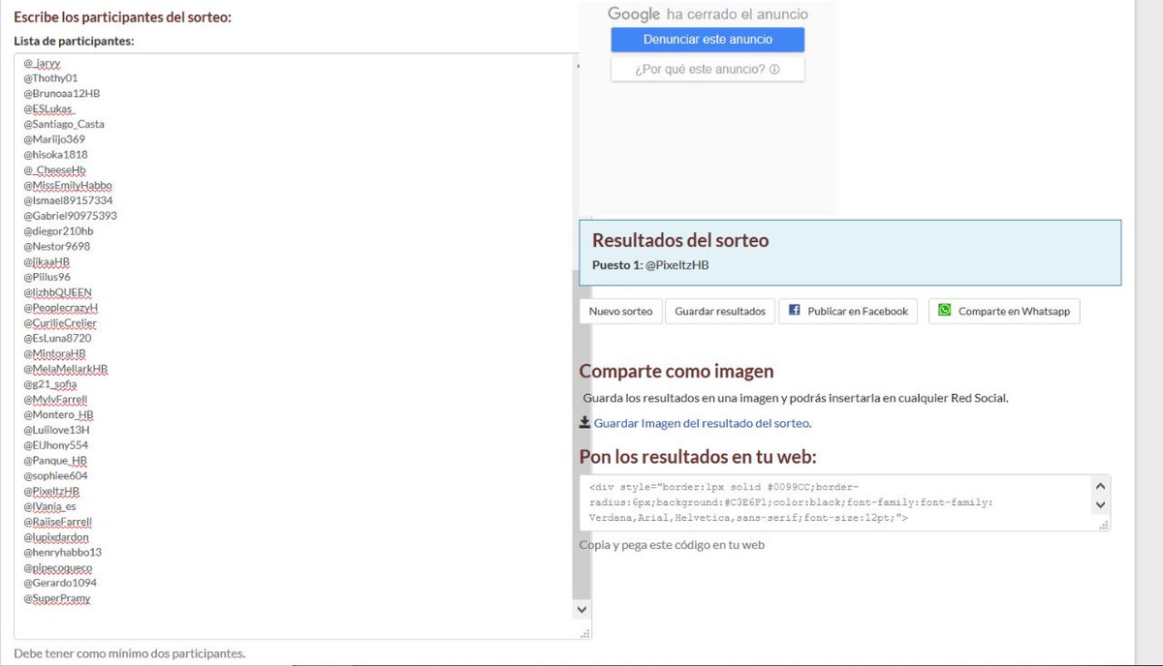Click the Pon los resultados en tu web heading

(x=698, y=457)
